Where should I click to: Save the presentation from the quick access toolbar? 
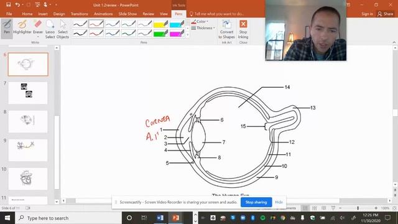[x=8, y=4]
